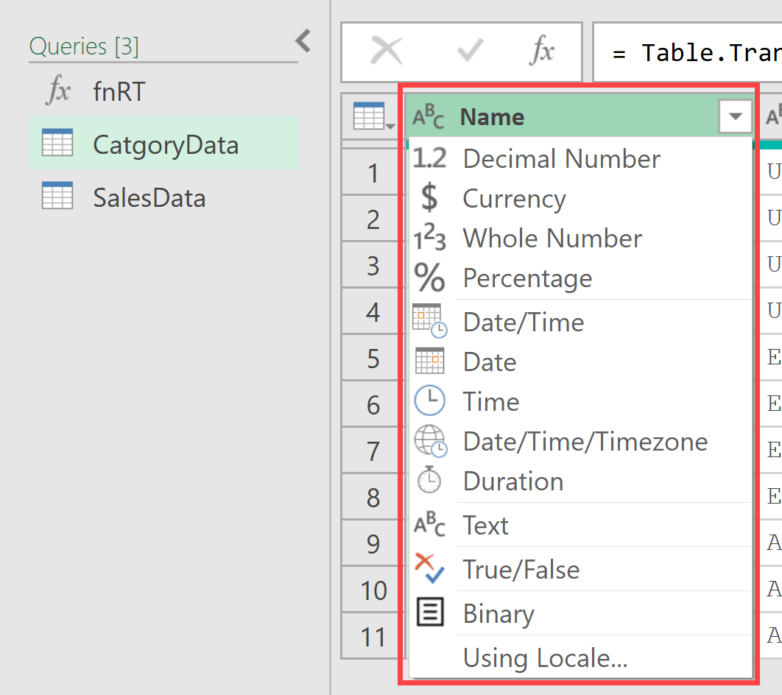Cancel the formula edit with the X

pos(387,51)
